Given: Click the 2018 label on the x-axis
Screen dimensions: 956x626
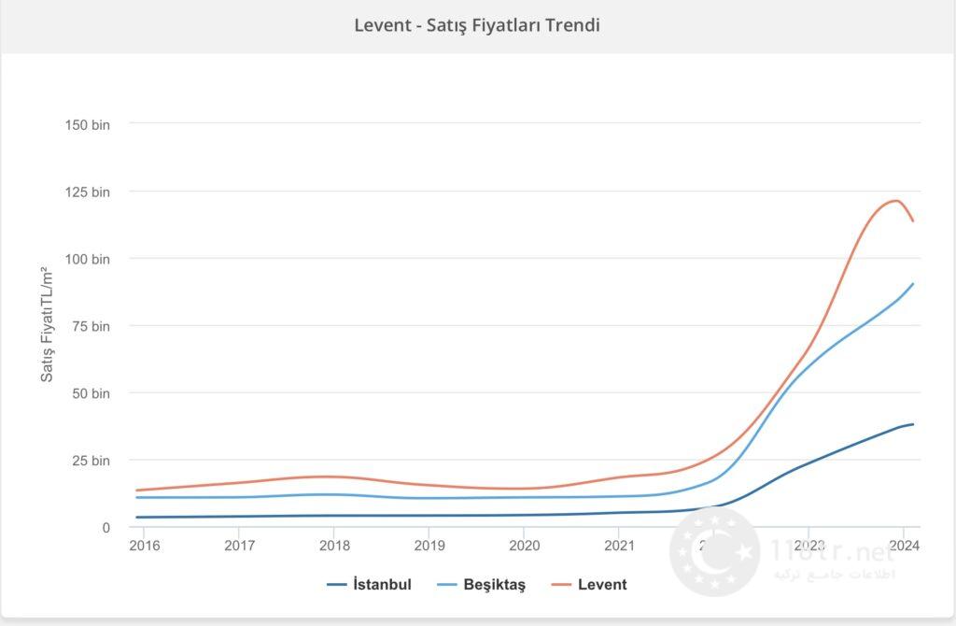Looking at the screenshot, I should pos(334,546).
